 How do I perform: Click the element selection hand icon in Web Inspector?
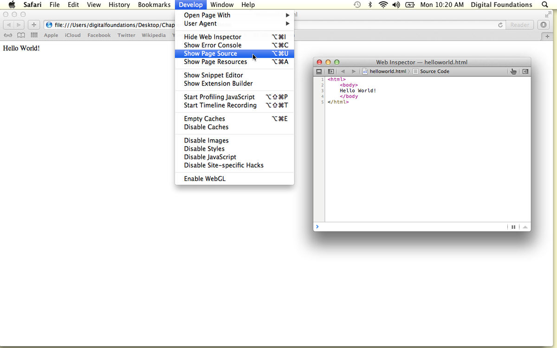[x=513, y=71]
